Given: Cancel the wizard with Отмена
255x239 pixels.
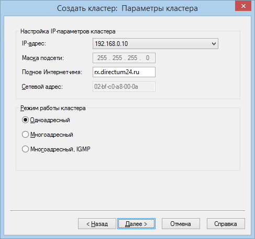Looking at the screenshot, I should (x=181, y=224).
